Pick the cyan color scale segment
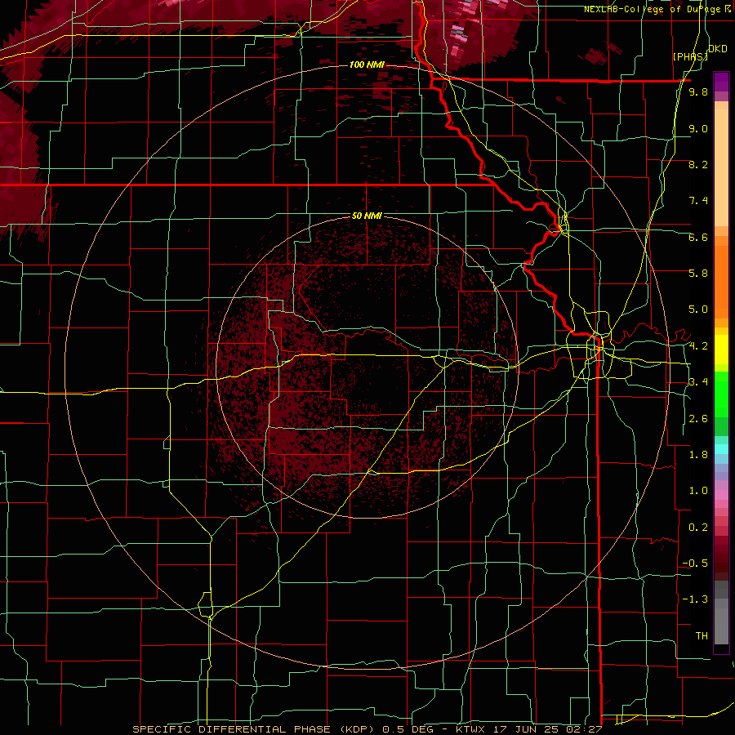Image resolution: width=735 pixels, height=735 pixels. point(721,449)
